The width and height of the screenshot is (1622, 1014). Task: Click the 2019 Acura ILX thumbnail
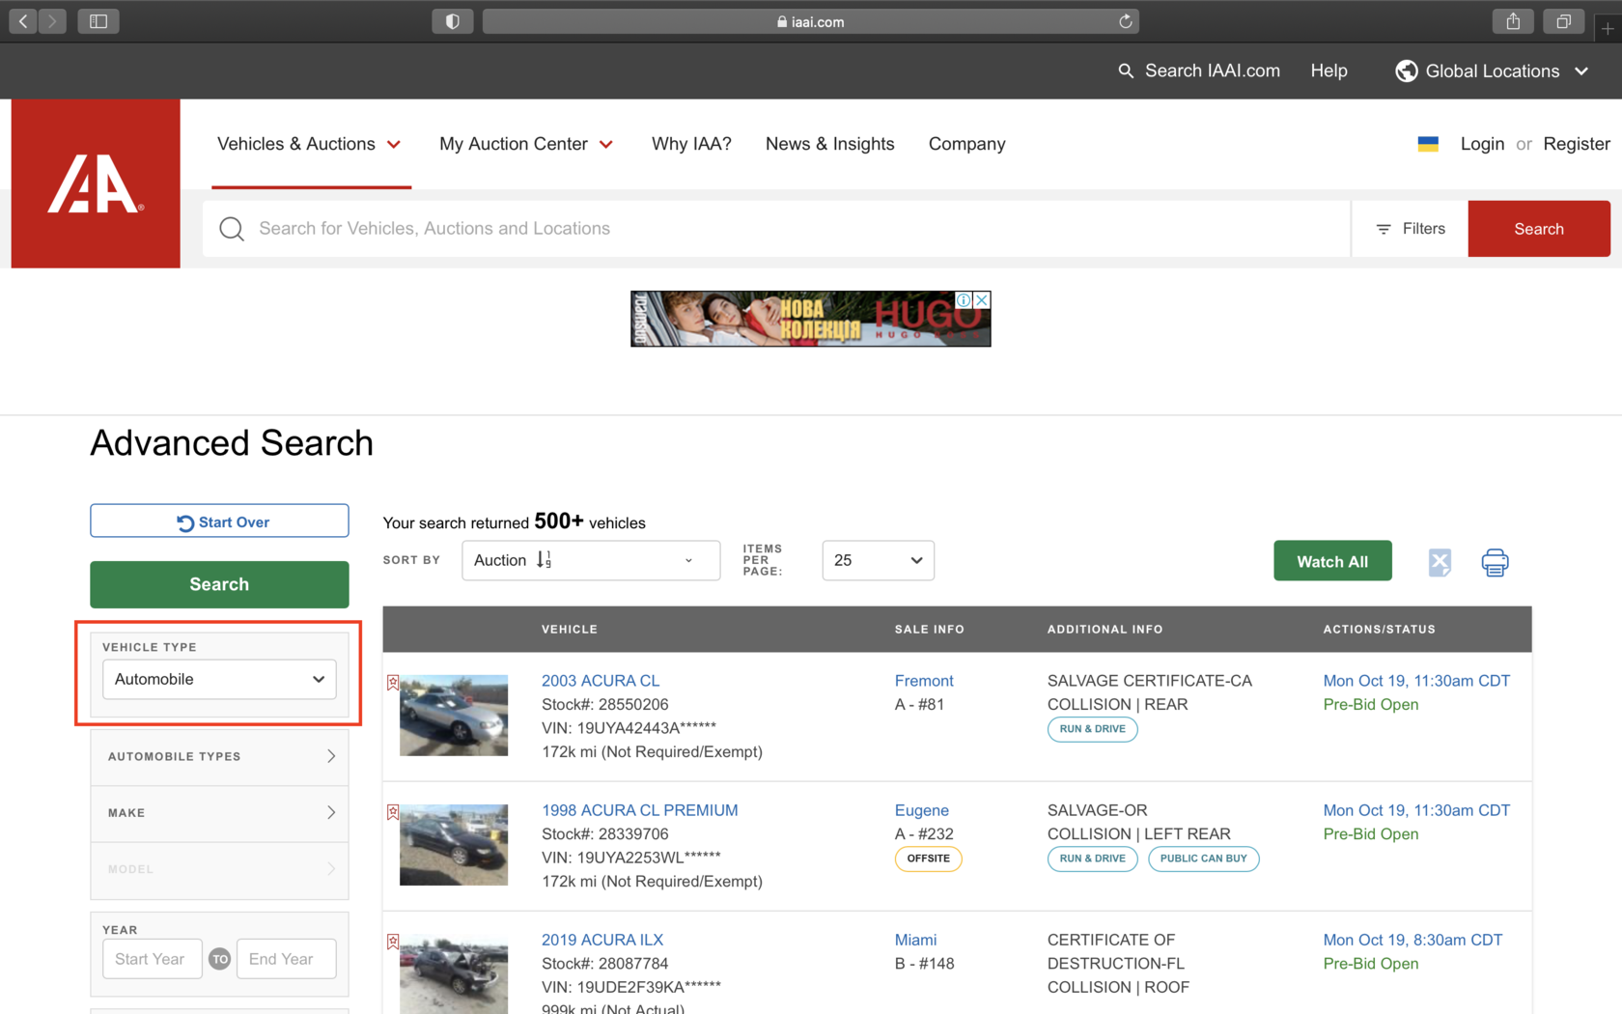pos(454,973)
